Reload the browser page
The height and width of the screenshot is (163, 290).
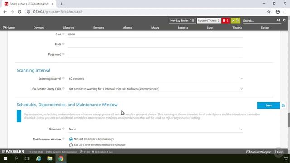(19, 12)
